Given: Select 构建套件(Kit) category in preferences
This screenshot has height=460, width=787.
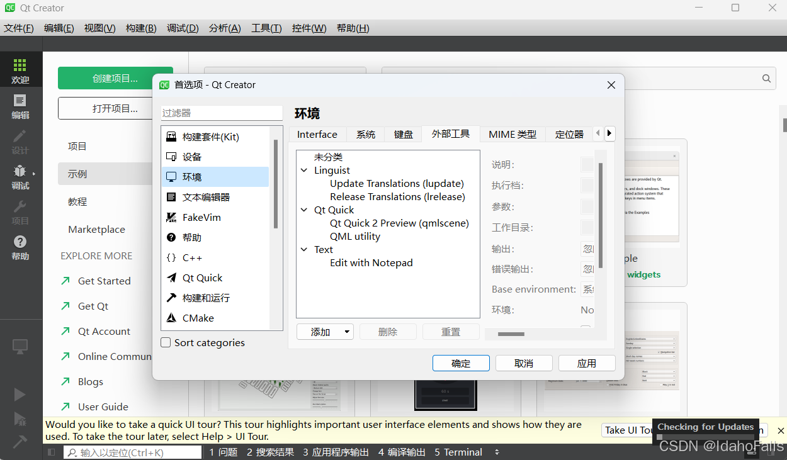Looking at the screenshot, I should click(x=215, y=137).
